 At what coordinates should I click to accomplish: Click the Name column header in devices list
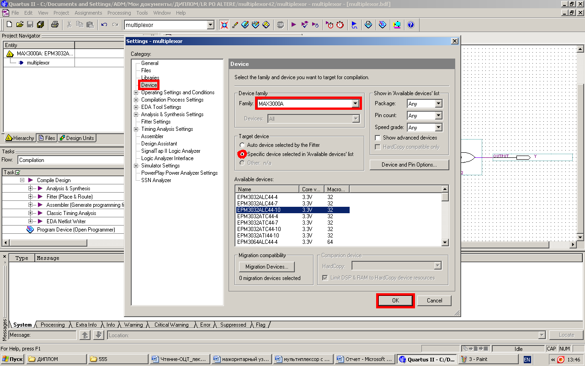(267, 189)
